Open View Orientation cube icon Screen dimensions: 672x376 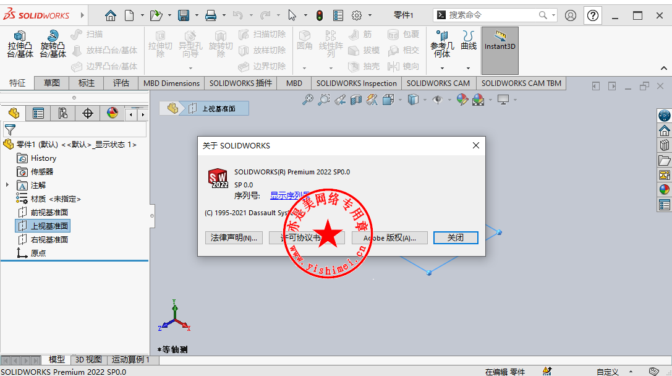[x=388, y=100]
